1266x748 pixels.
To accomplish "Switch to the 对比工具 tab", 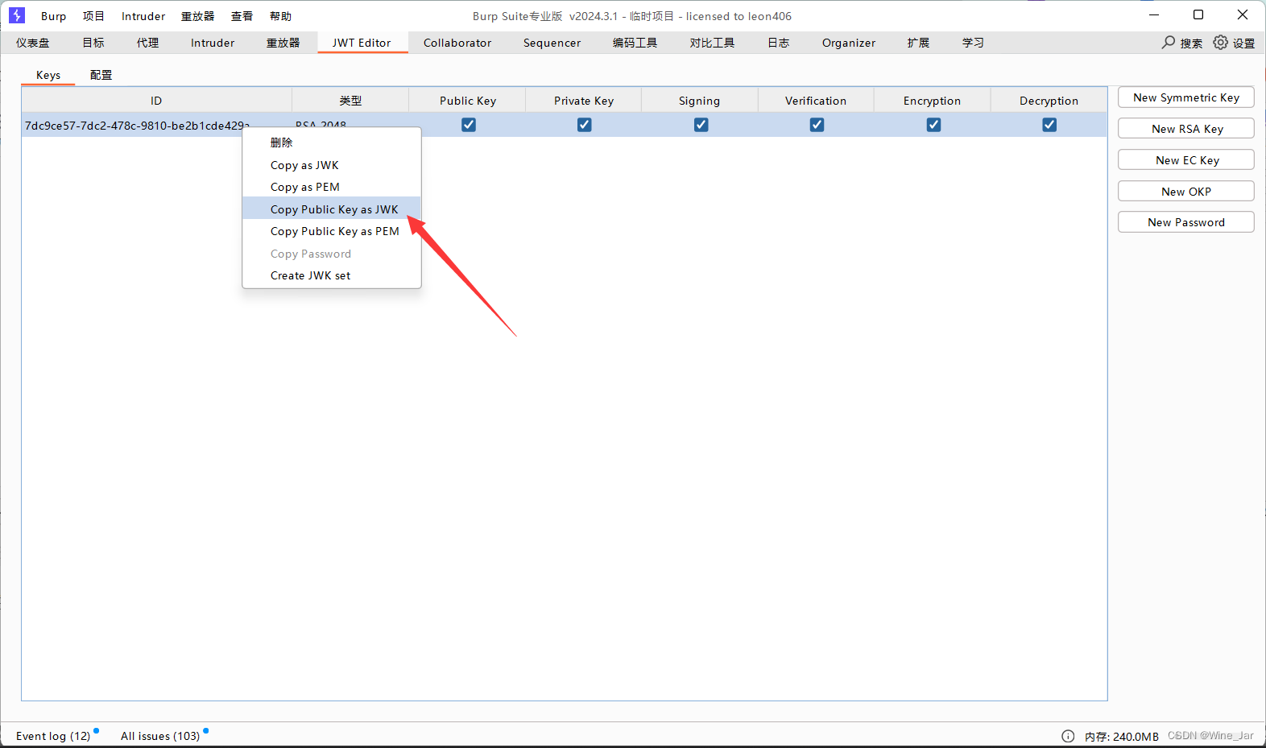I will pos(713,43).
